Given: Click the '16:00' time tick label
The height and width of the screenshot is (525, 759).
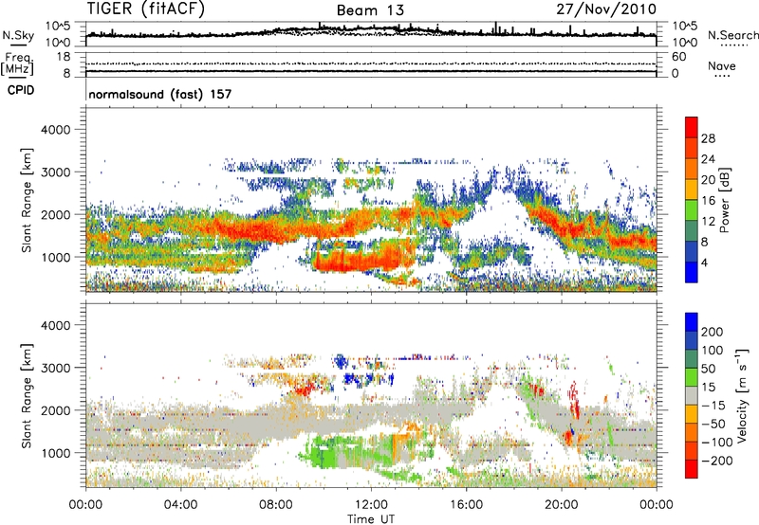Looking at the screenshot, I should (466, 505).
